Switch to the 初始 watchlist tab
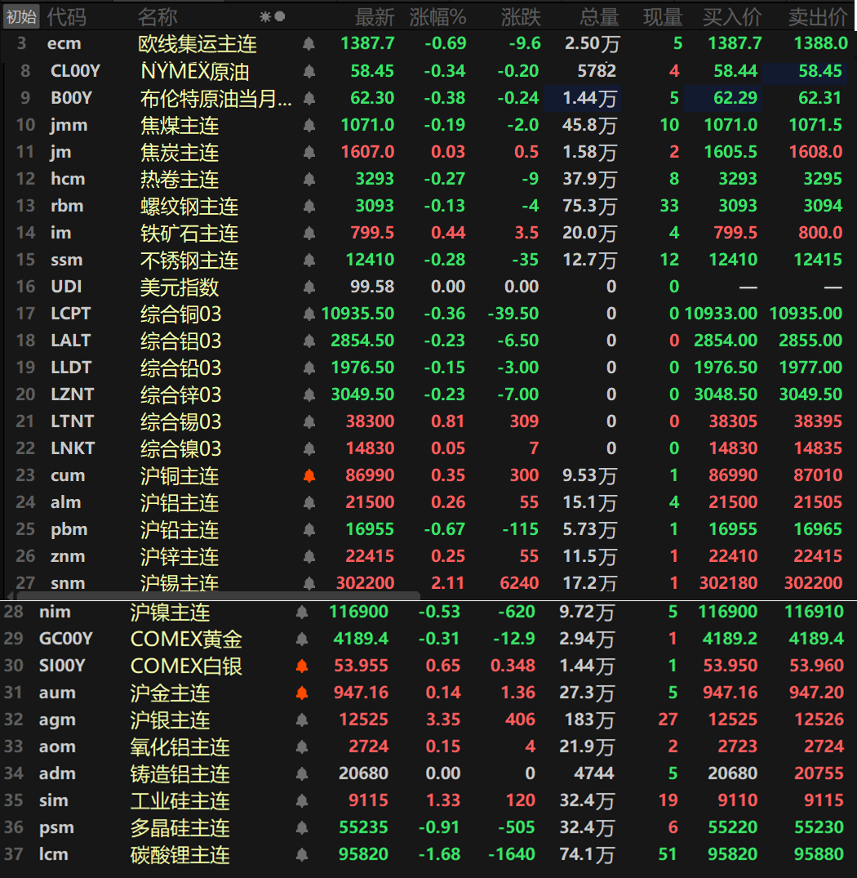Viewport: 857px width, 878px height. [x=20, y=16]
